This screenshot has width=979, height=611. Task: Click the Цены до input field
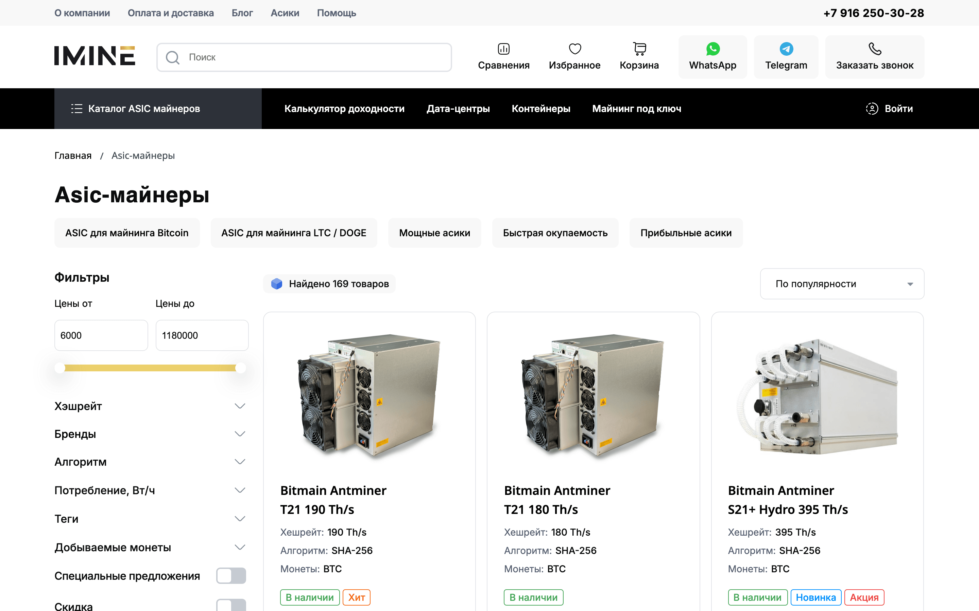(x=202, y=335)
